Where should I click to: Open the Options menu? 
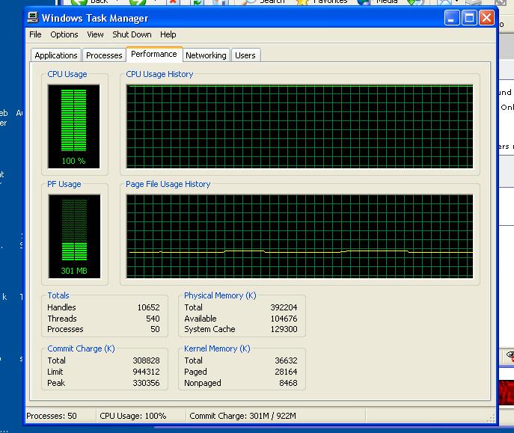(x=64, y=34)
